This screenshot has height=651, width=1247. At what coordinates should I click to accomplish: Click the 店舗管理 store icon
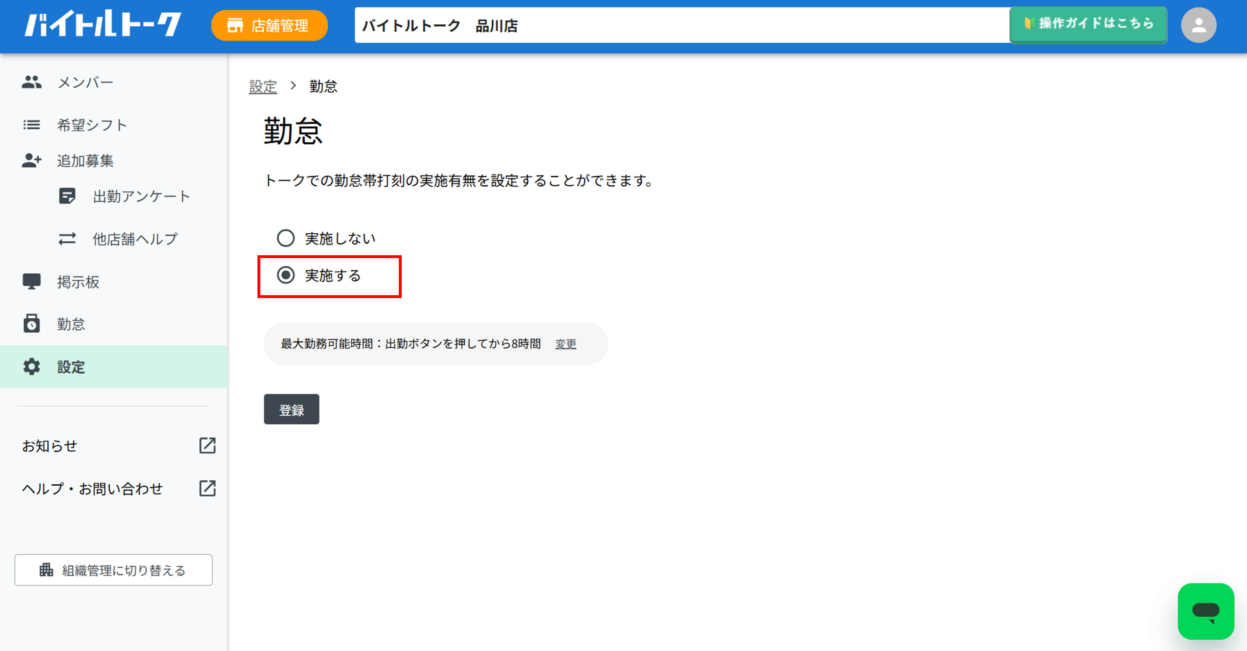point(235,25)
